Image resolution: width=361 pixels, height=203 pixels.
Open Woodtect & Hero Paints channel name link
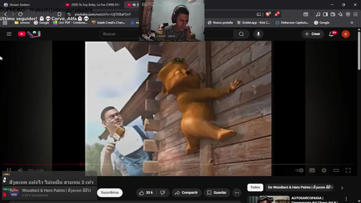56,190
